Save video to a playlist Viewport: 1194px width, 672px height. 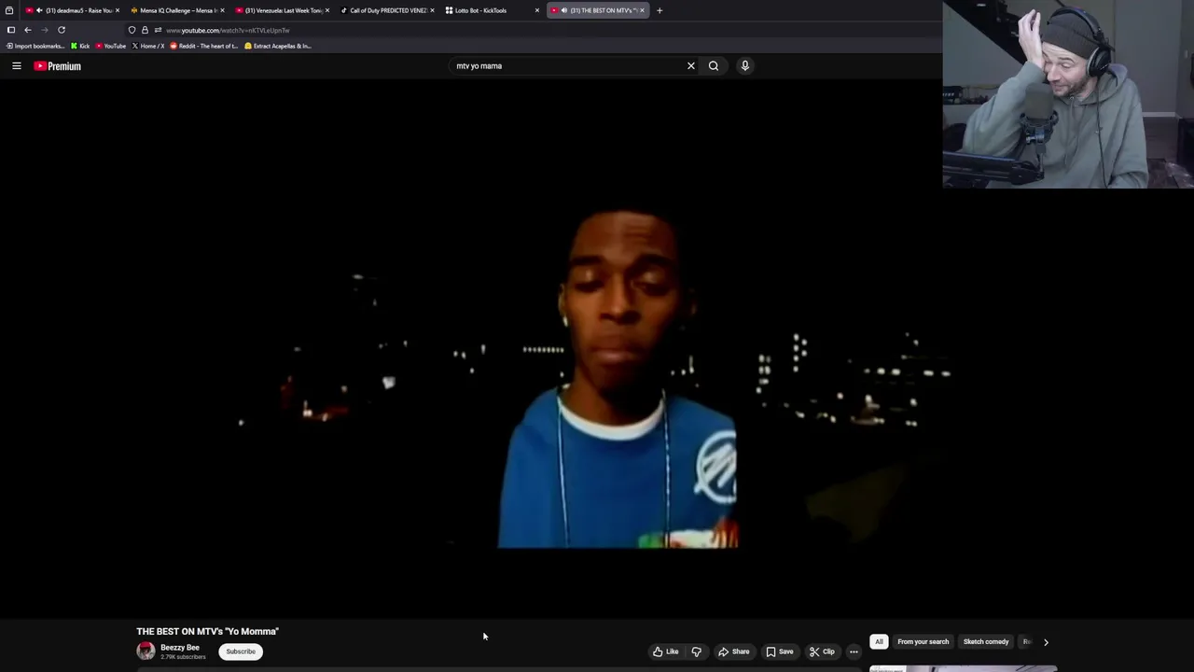tap(780, 651)
